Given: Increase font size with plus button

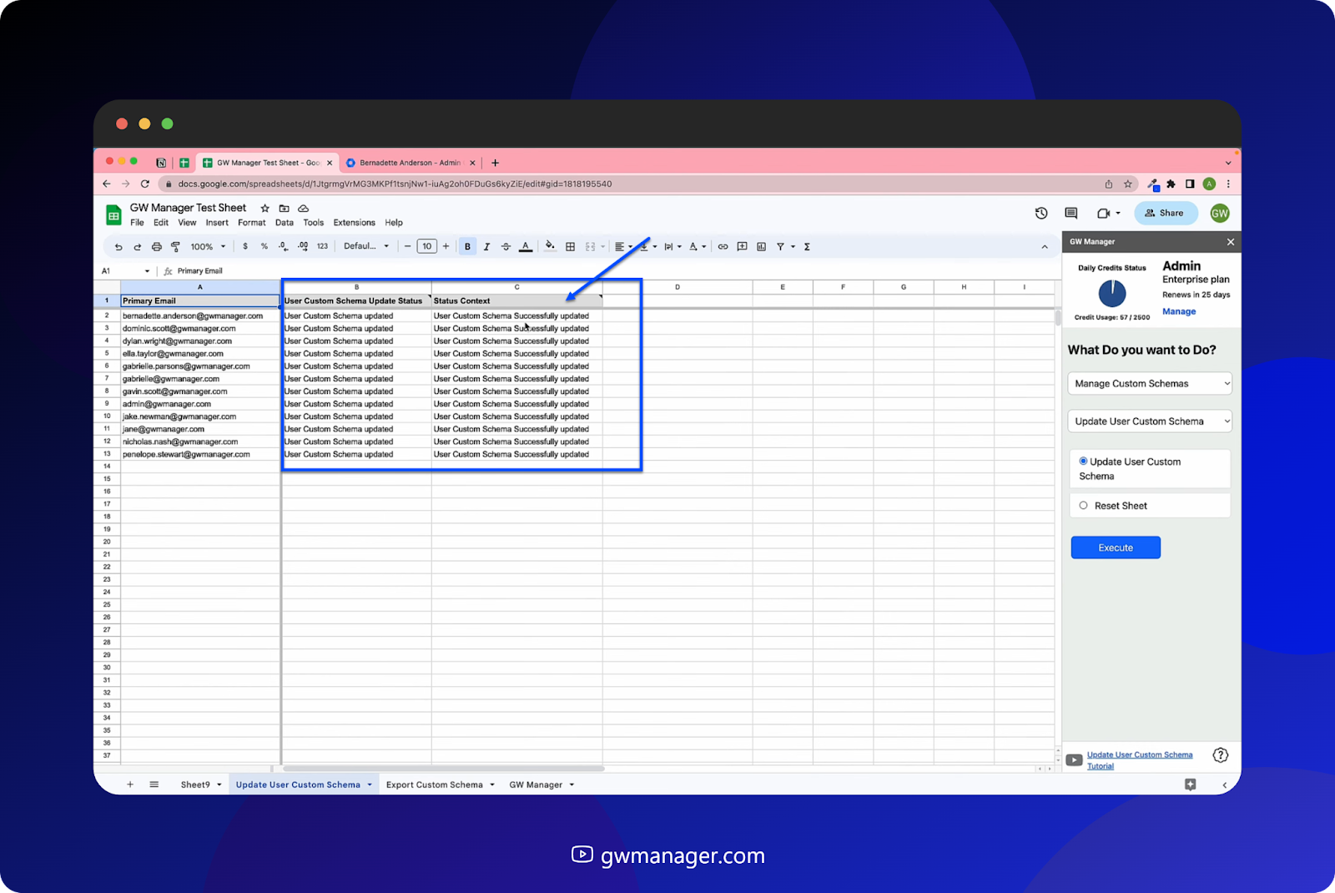Looking at the screenshot, I should click(x=446, y=247).
